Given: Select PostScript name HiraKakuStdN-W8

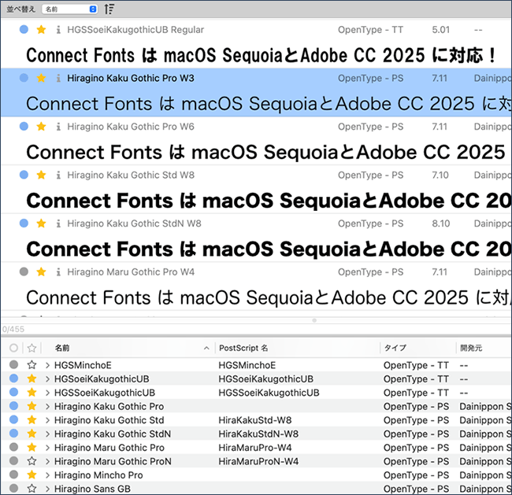Looking at the screenshot, I should 258,434.
